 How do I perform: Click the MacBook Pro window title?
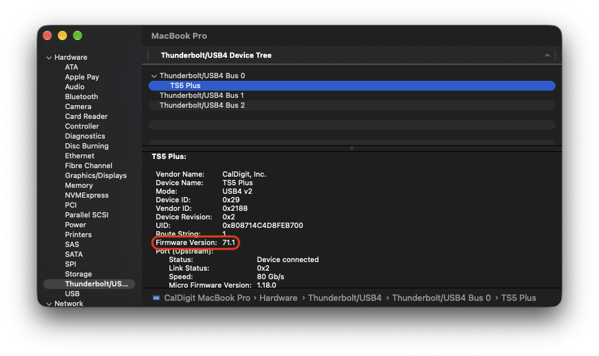(179, 36)
